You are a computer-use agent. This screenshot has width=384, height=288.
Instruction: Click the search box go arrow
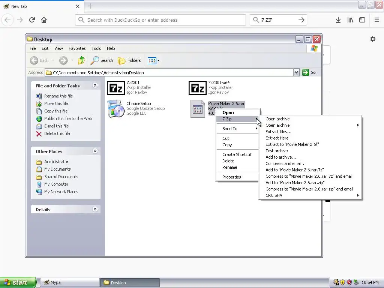click(301, 20)
